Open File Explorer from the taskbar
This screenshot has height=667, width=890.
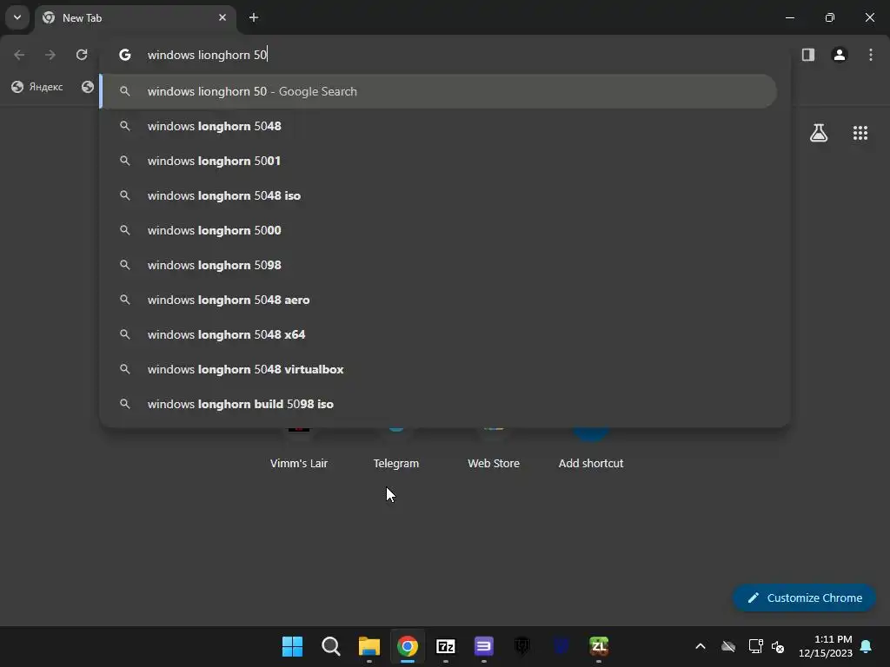(369, 646)
